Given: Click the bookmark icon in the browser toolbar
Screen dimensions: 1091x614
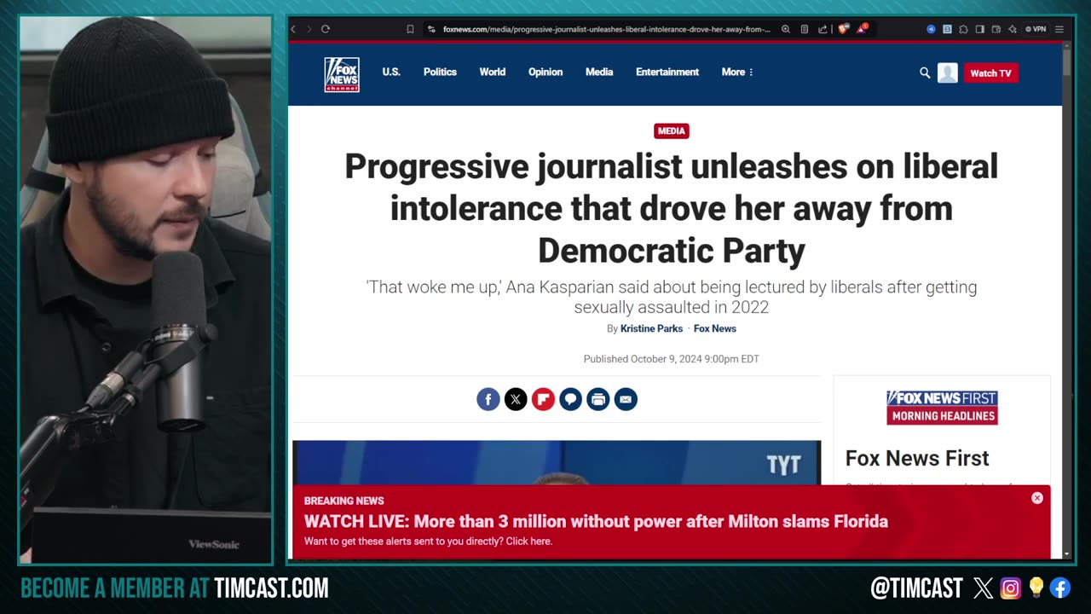Looking at the screenshot, I should coord(410,29).
